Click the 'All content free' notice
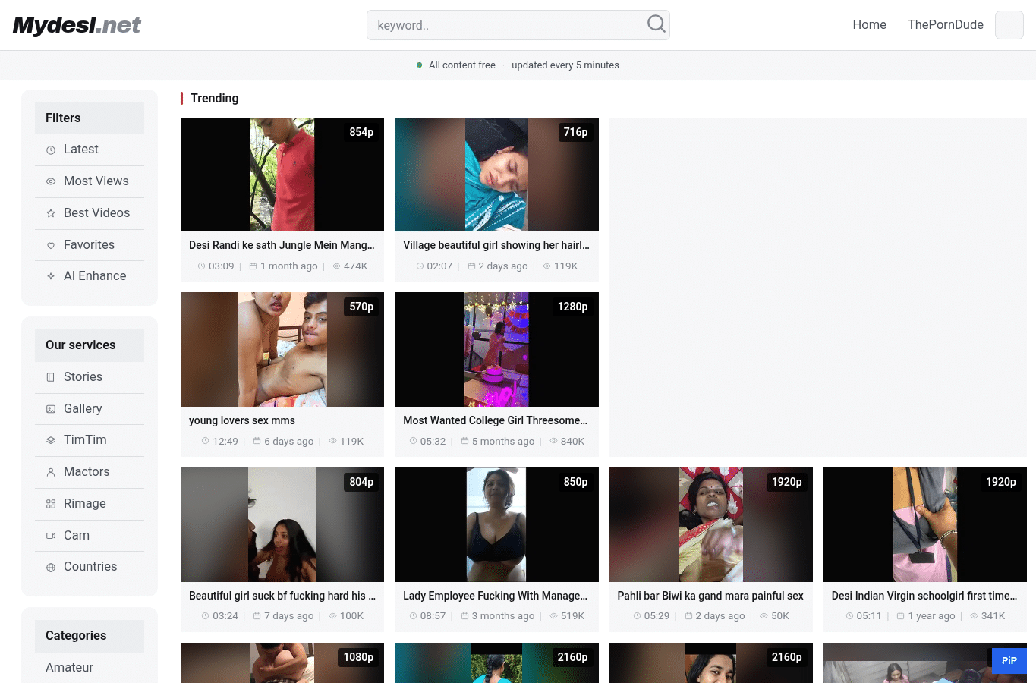 [461, 65]
